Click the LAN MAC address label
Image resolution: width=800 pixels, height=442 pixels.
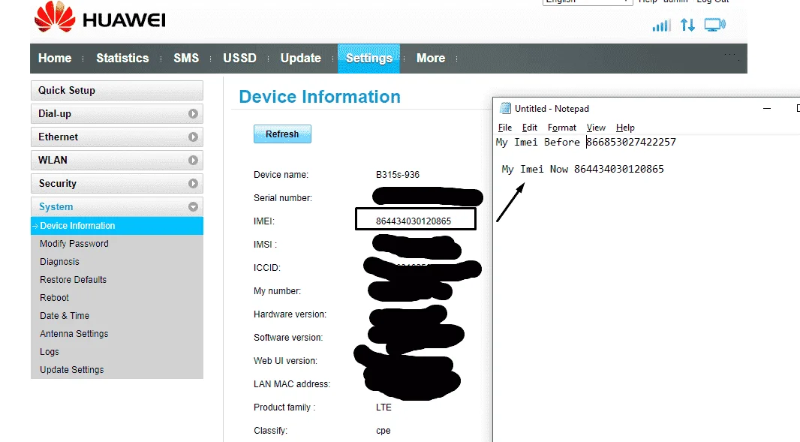(292, 383)
